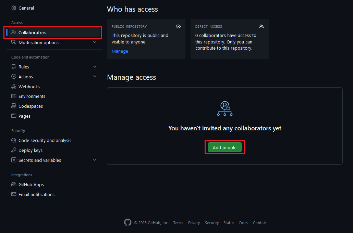Click the Webhooks icon
The width and height of the screenshot is (353, 233).
point(14,87)
